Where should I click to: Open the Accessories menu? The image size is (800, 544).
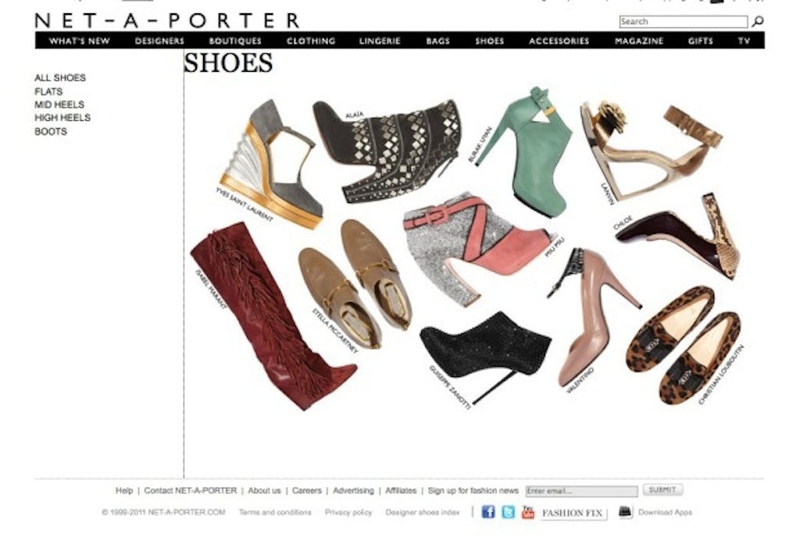click(559, 41)
